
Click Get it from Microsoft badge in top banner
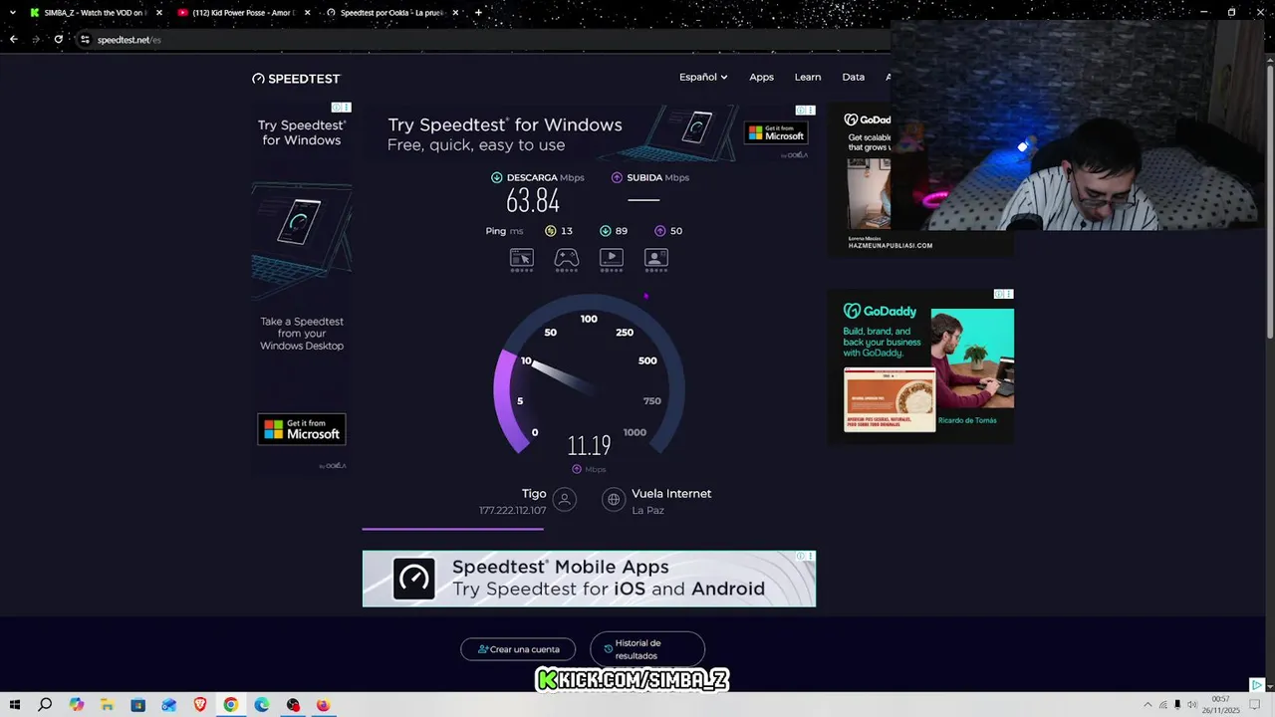click(776, 132)
